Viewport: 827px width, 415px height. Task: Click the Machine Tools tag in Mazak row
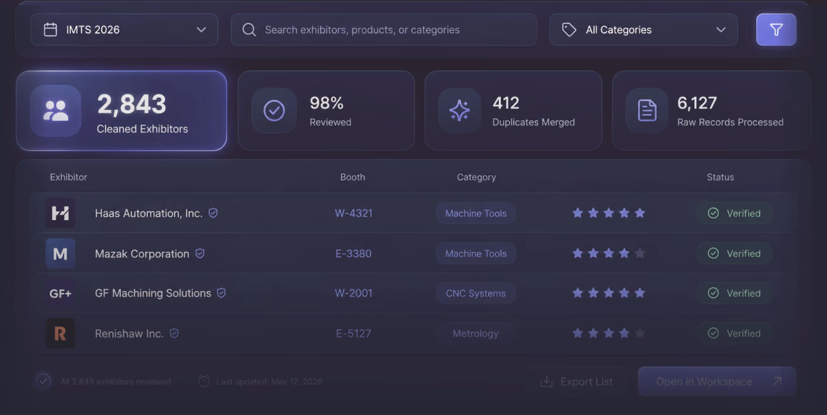475,254
